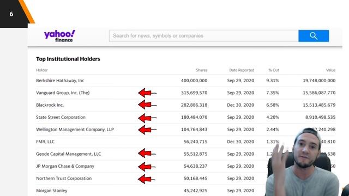Select Berkshire Hathaway, Inc holder name

pyautogui.click(x=60, y=81)
